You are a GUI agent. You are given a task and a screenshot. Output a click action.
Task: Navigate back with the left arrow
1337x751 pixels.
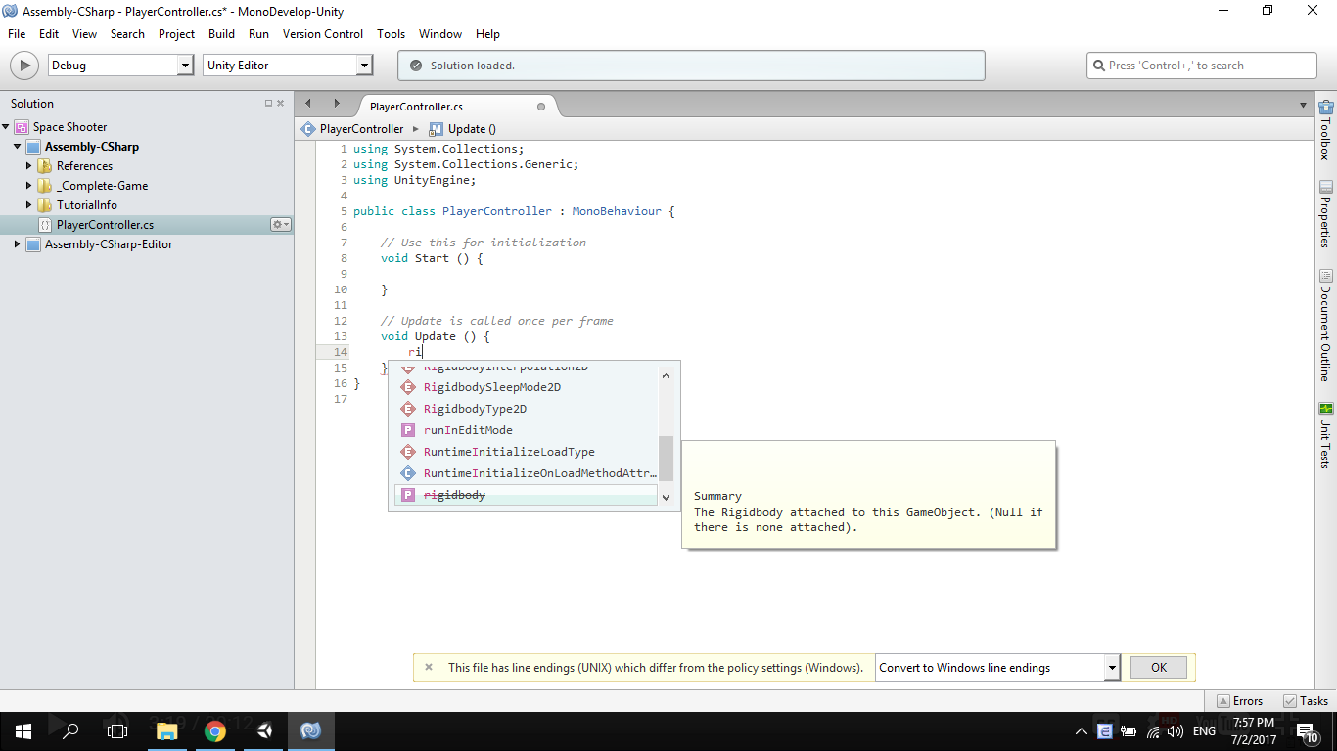point(308,104)
